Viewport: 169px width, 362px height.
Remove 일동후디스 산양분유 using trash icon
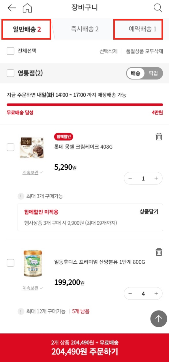pyautogui.click(x=158, y=252)
